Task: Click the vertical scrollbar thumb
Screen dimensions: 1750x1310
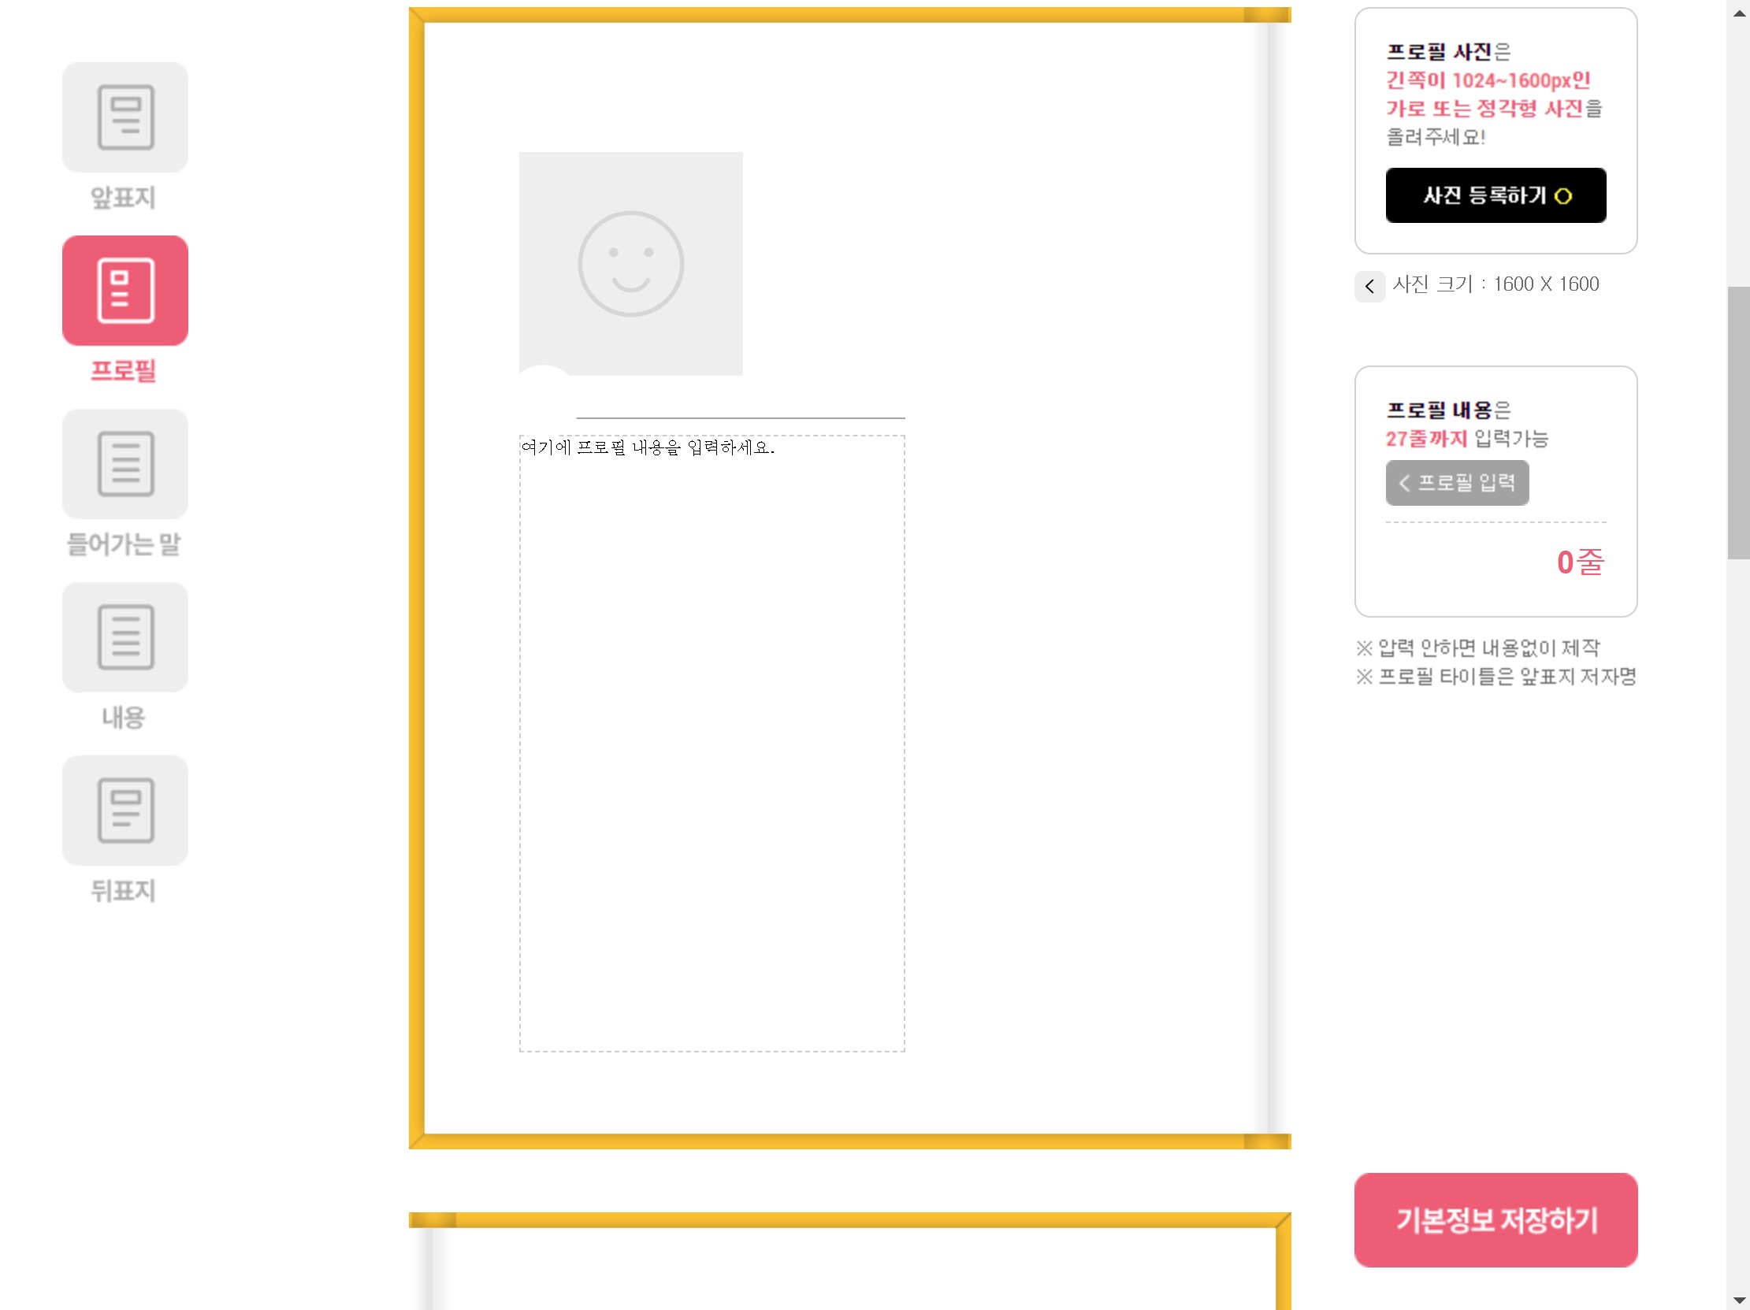Action: (x=1737, y=422)
